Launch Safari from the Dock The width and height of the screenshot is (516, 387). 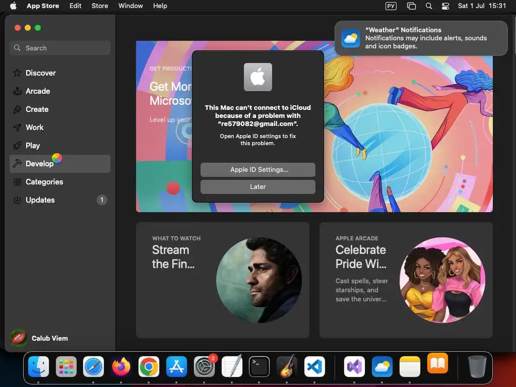click(93, 366)
